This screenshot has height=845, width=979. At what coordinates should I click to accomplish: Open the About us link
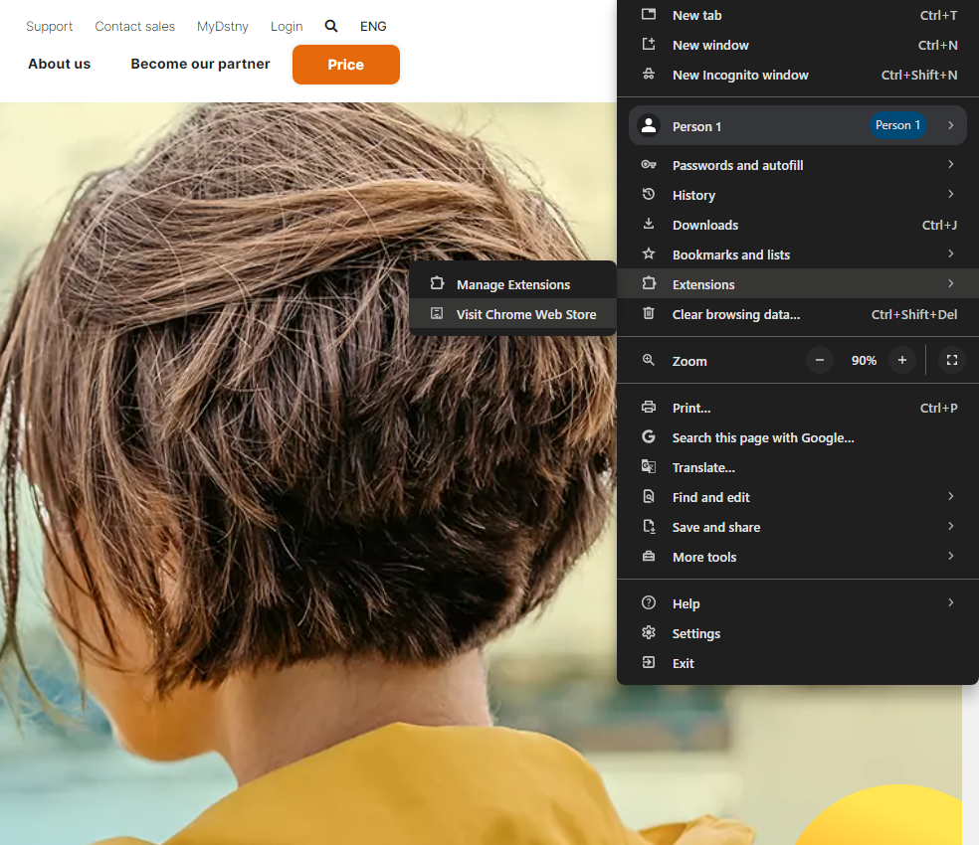pyautogui.click(x=60, y=64)
